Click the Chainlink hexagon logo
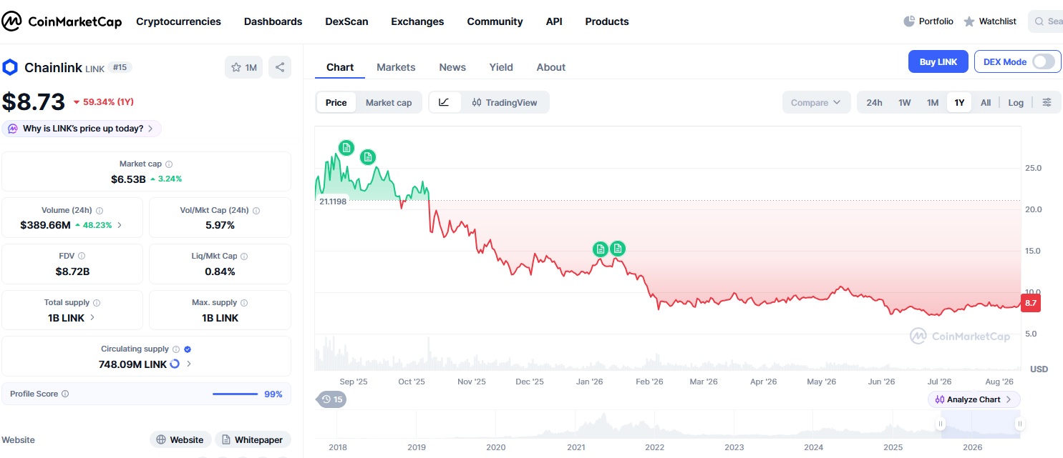 10,68
